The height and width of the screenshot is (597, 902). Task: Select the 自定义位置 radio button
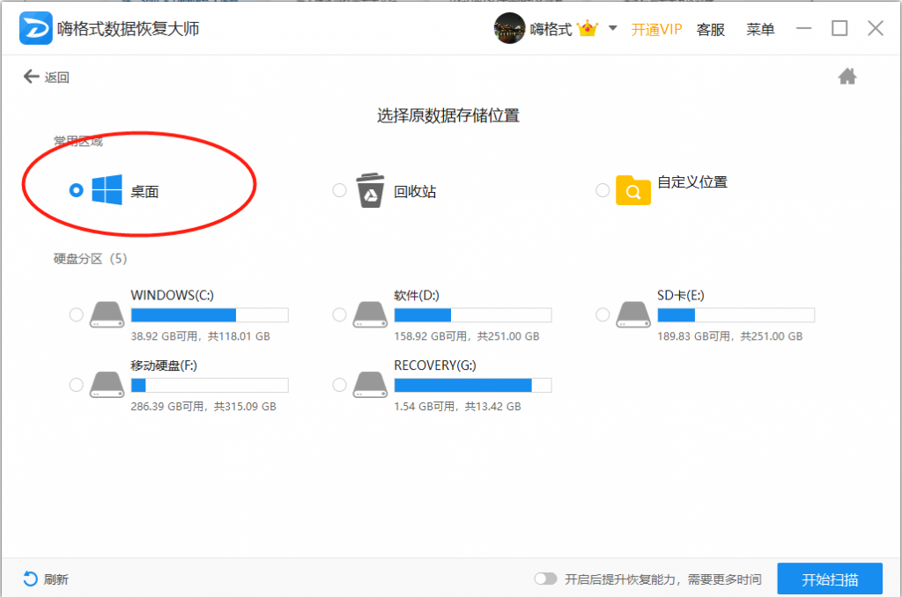603,190
